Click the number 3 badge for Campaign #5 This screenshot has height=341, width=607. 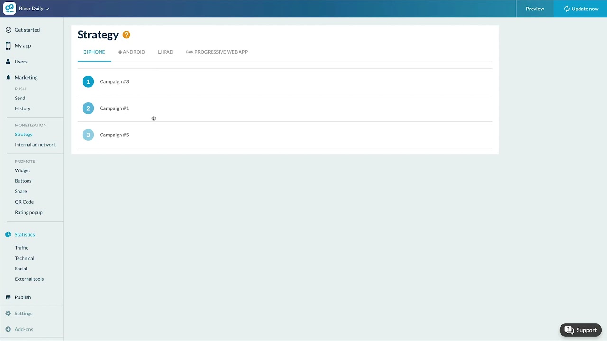(x=88, y=135)
